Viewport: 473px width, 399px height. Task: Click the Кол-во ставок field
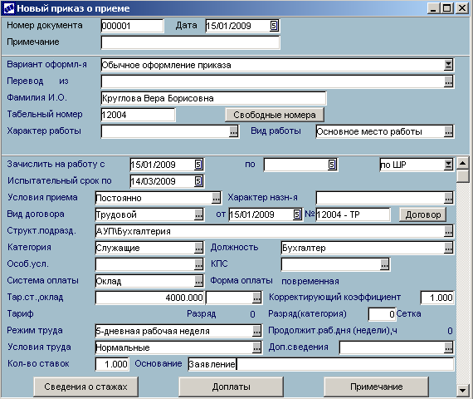tap(112, 364)
